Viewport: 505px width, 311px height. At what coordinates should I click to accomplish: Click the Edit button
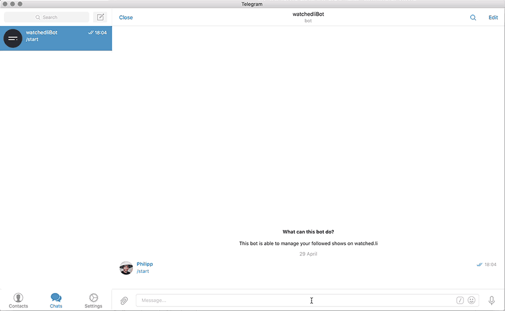click(x=493, y=17)
